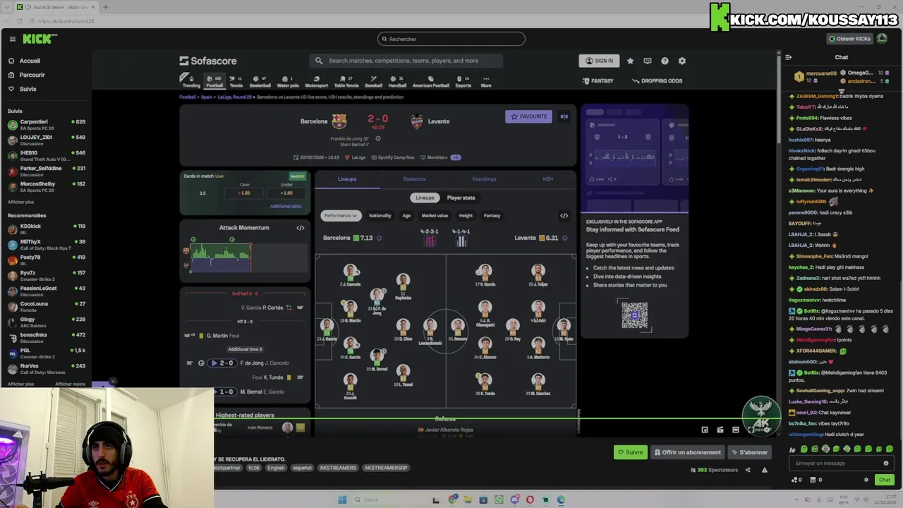Select Basketball sport category
This screenshot has width=903, height=508.
(260, 81)
